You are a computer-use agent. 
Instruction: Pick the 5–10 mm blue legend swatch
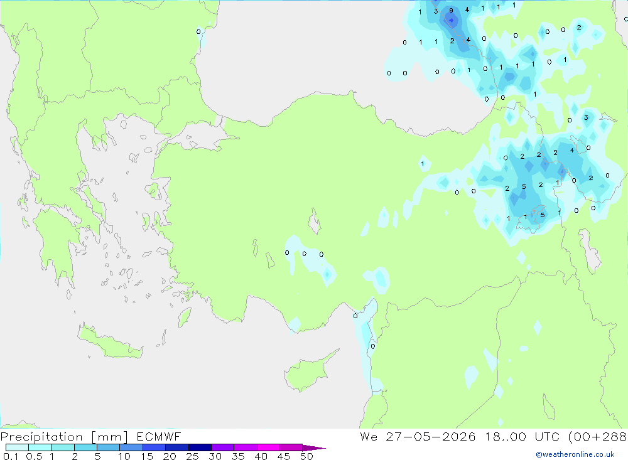(x=108, y=447)
